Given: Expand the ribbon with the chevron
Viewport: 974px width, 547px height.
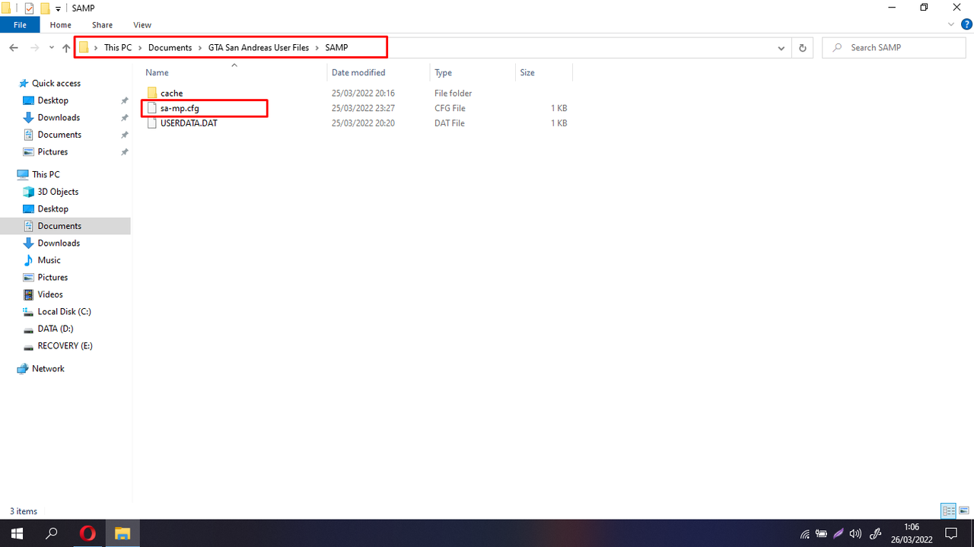Looking at the screenshot, I should (x=952, y=25).
